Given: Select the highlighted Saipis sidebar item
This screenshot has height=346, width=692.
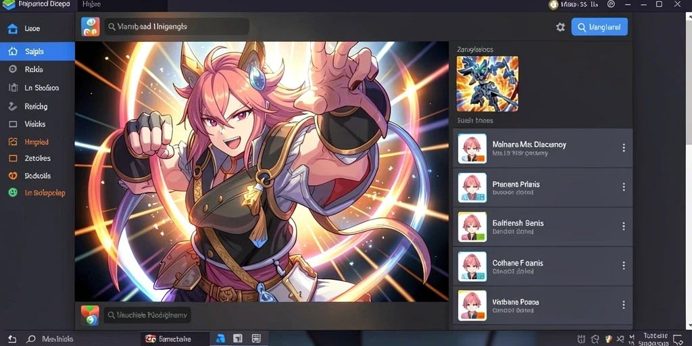Looking at the screenshot, I should (x=38, y=51).
